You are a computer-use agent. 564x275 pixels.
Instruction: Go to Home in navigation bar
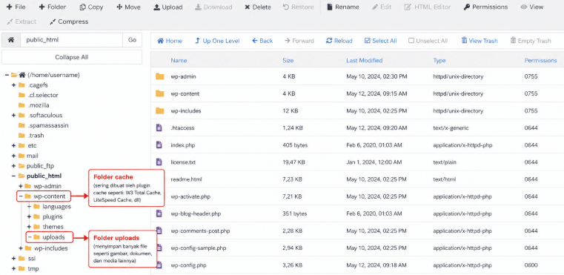pyautogui.click(x=170, y=41)
